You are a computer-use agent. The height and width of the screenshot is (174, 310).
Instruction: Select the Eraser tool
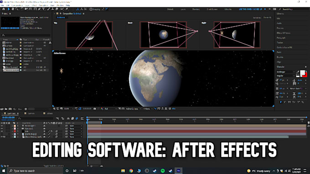tap(57, 9)
